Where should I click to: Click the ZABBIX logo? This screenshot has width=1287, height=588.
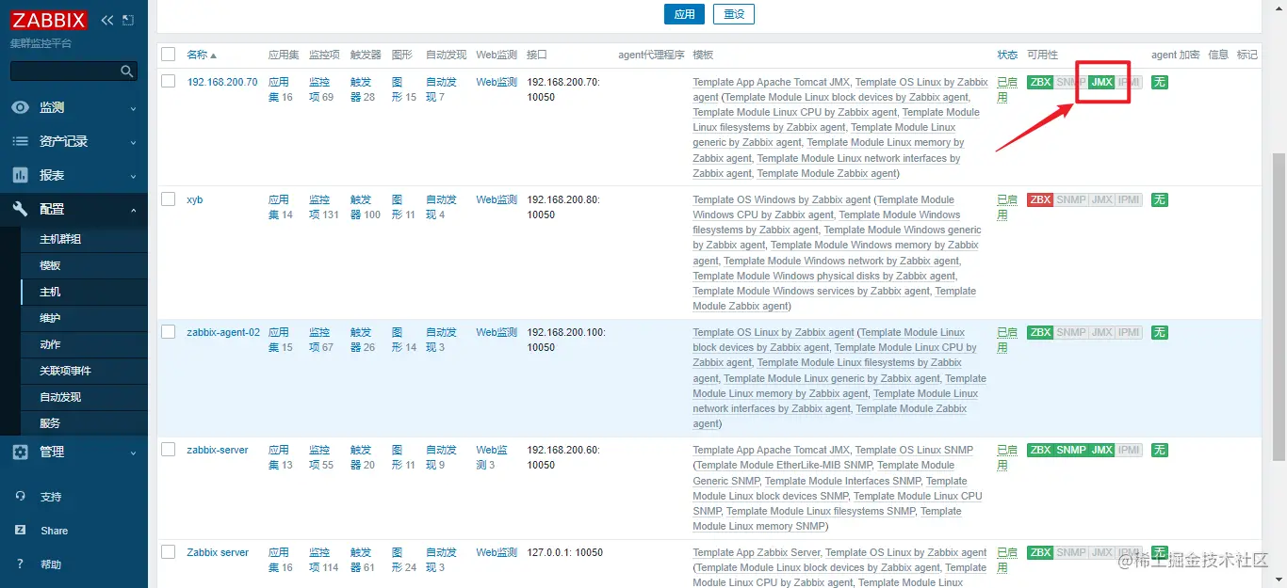tap(49, 20)
